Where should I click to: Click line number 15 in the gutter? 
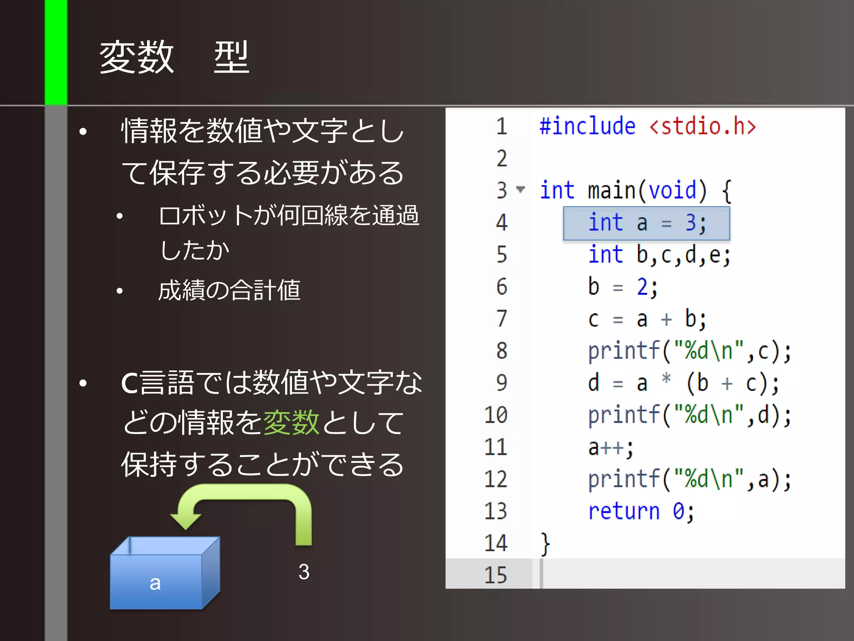(x=495, y=575)
